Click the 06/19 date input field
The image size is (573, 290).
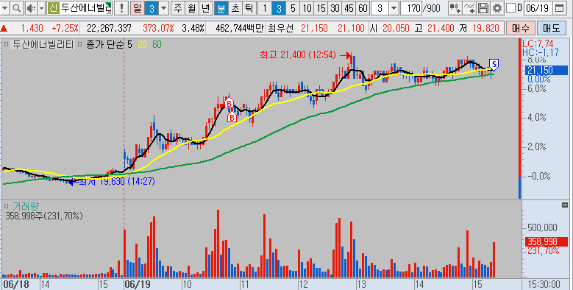coord(538,8)
